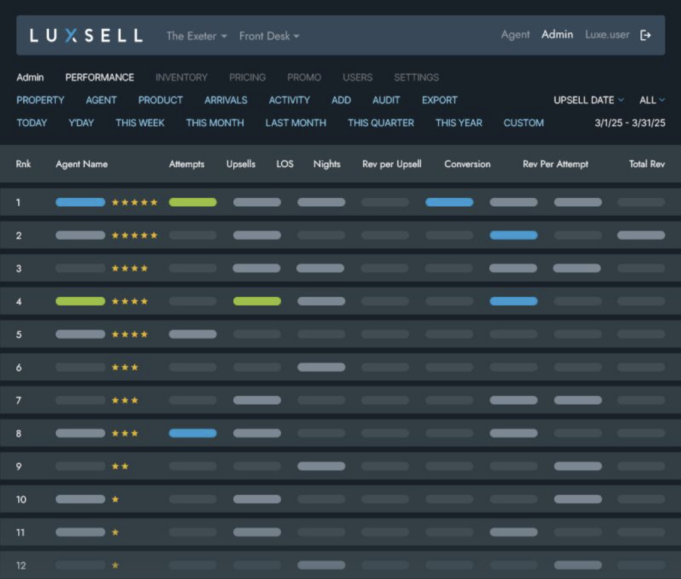Viewport: 681px width, 579px height.
Task: Click the 3/1/25 - 3/31/25 date range
Action: pos(630,123)
